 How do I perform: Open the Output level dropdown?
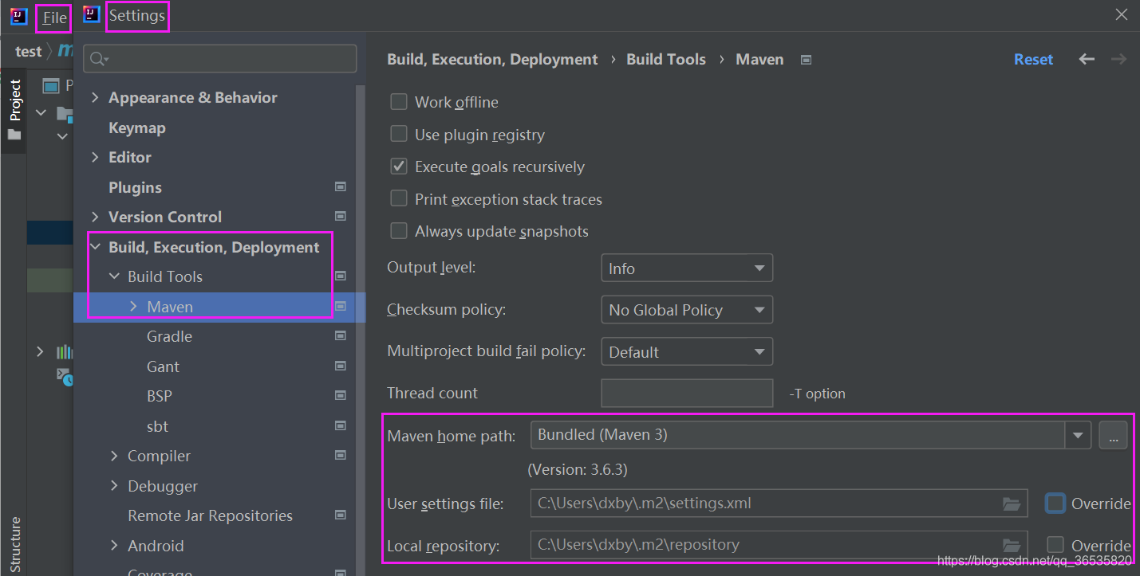pyautogui.click(x=687, y=268)
